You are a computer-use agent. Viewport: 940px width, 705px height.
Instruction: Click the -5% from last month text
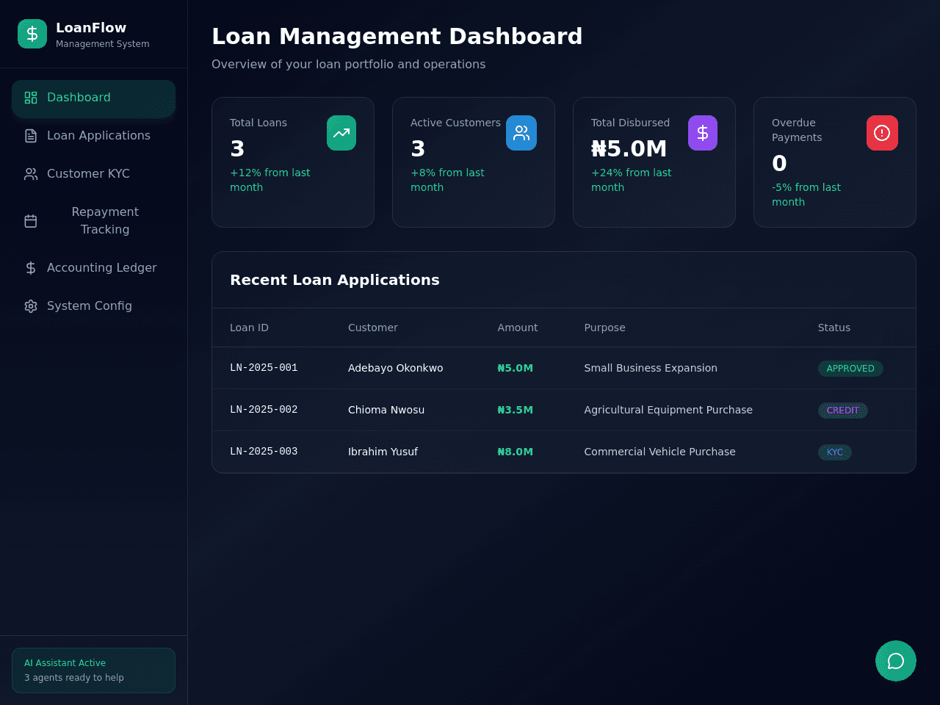tap(806, 195)
